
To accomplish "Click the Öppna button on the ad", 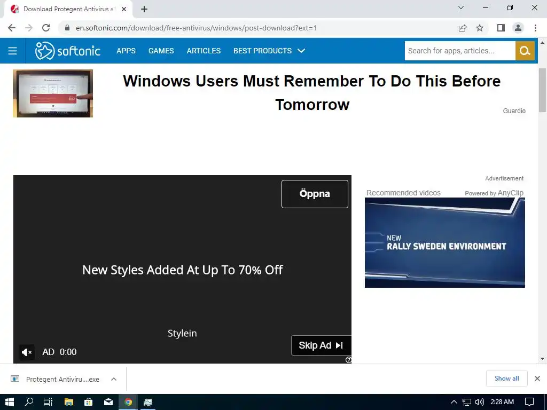I will [x=315, y=194].
